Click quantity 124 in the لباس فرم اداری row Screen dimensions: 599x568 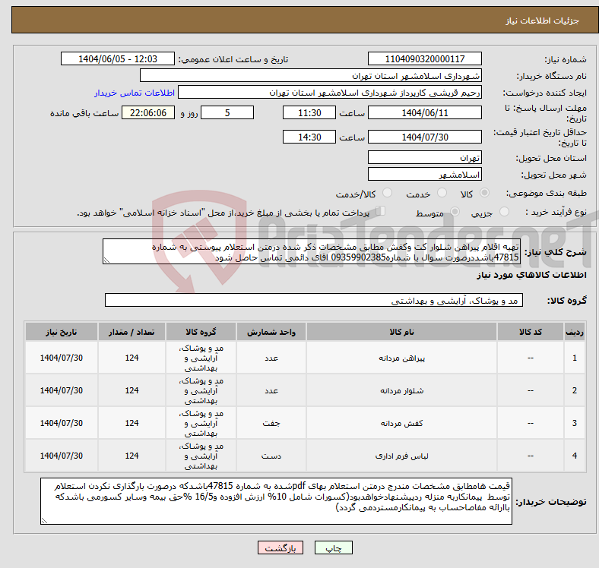coord(132,456)
